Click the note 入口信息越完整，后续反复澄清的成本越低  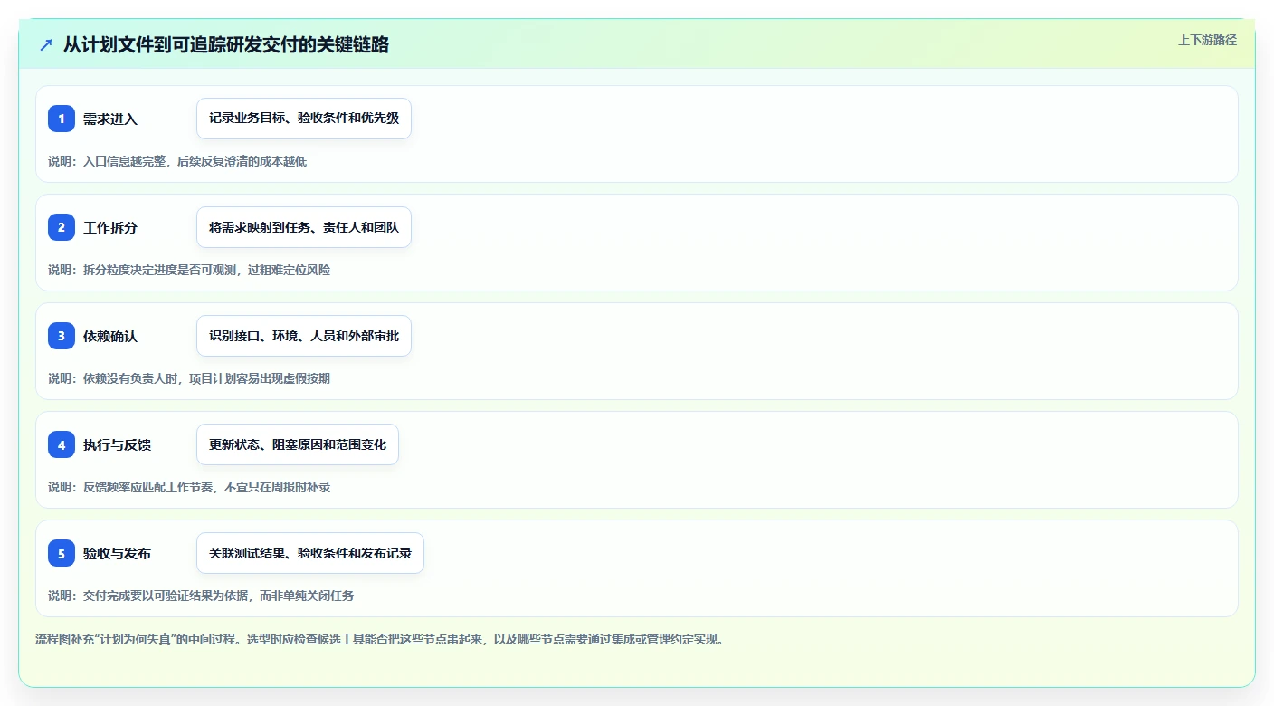coord(177,161)
